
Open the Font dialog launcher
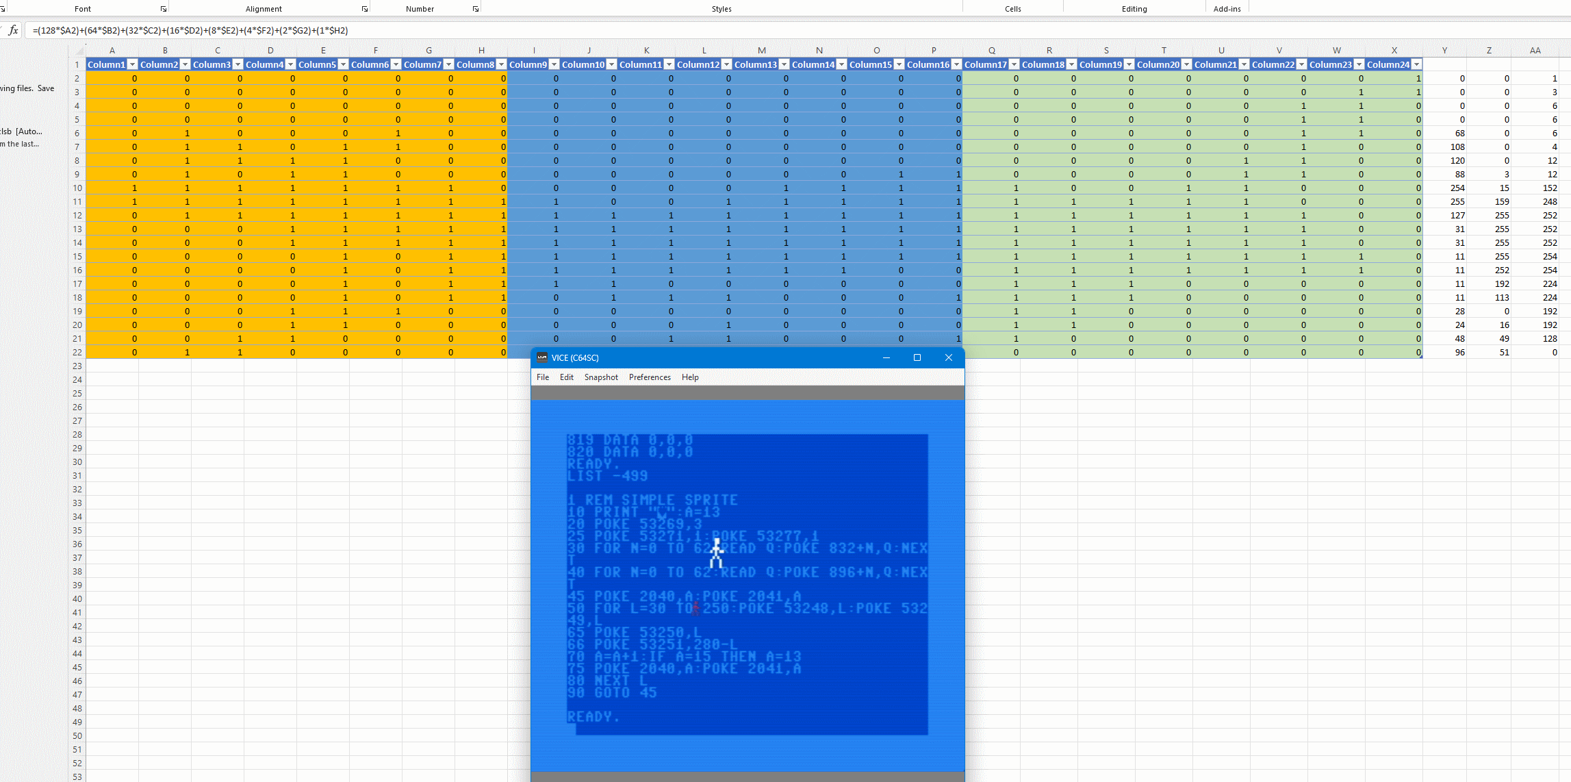point(164,9)
